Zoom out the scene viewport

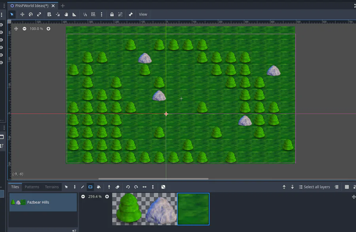(24, 29)
